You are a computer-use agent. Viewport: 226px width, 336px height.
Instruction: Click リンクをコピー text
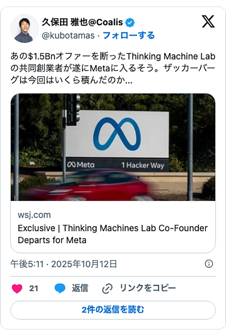click(x=148, y=288)
